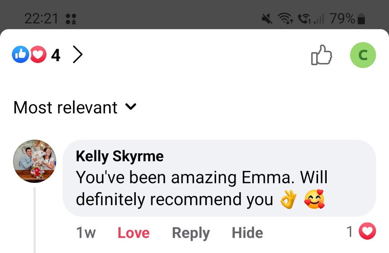Toggle Love reaction on Kelly's comment
Image resolution: width=389 pixels, height=253 pixels.
pyautogui.click(x=133, y=233)
